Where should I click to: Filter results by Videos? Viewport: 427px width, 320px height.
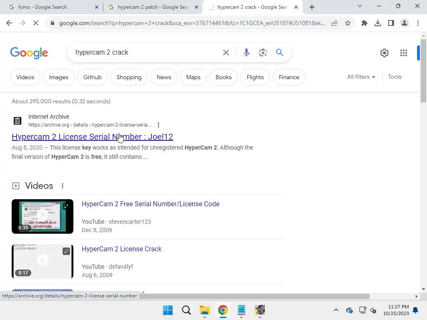25,77
